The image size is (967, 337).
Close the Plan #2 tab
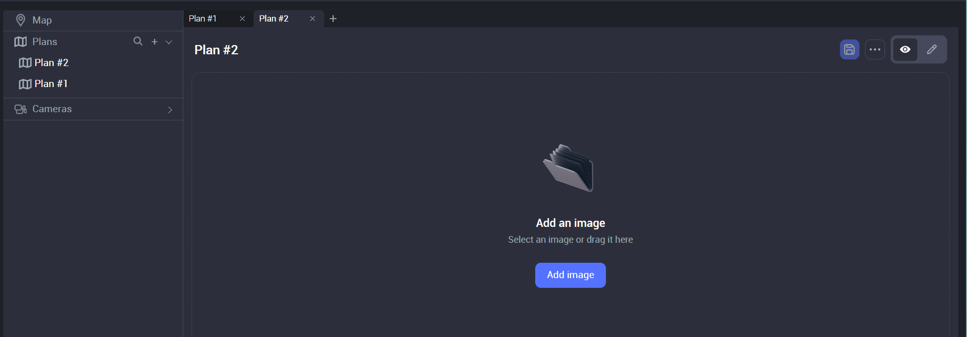tap(312, 19)
